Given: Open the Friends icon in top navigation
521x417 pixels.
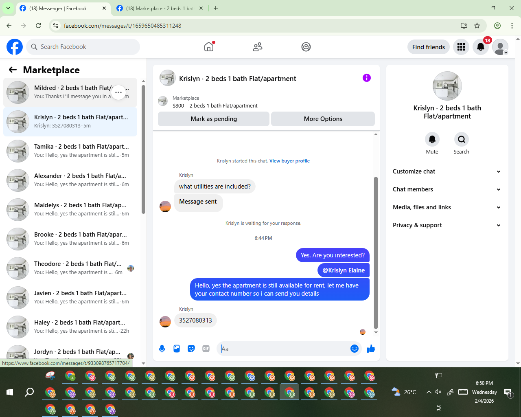Looking at the screenshot, I should 258,47.
